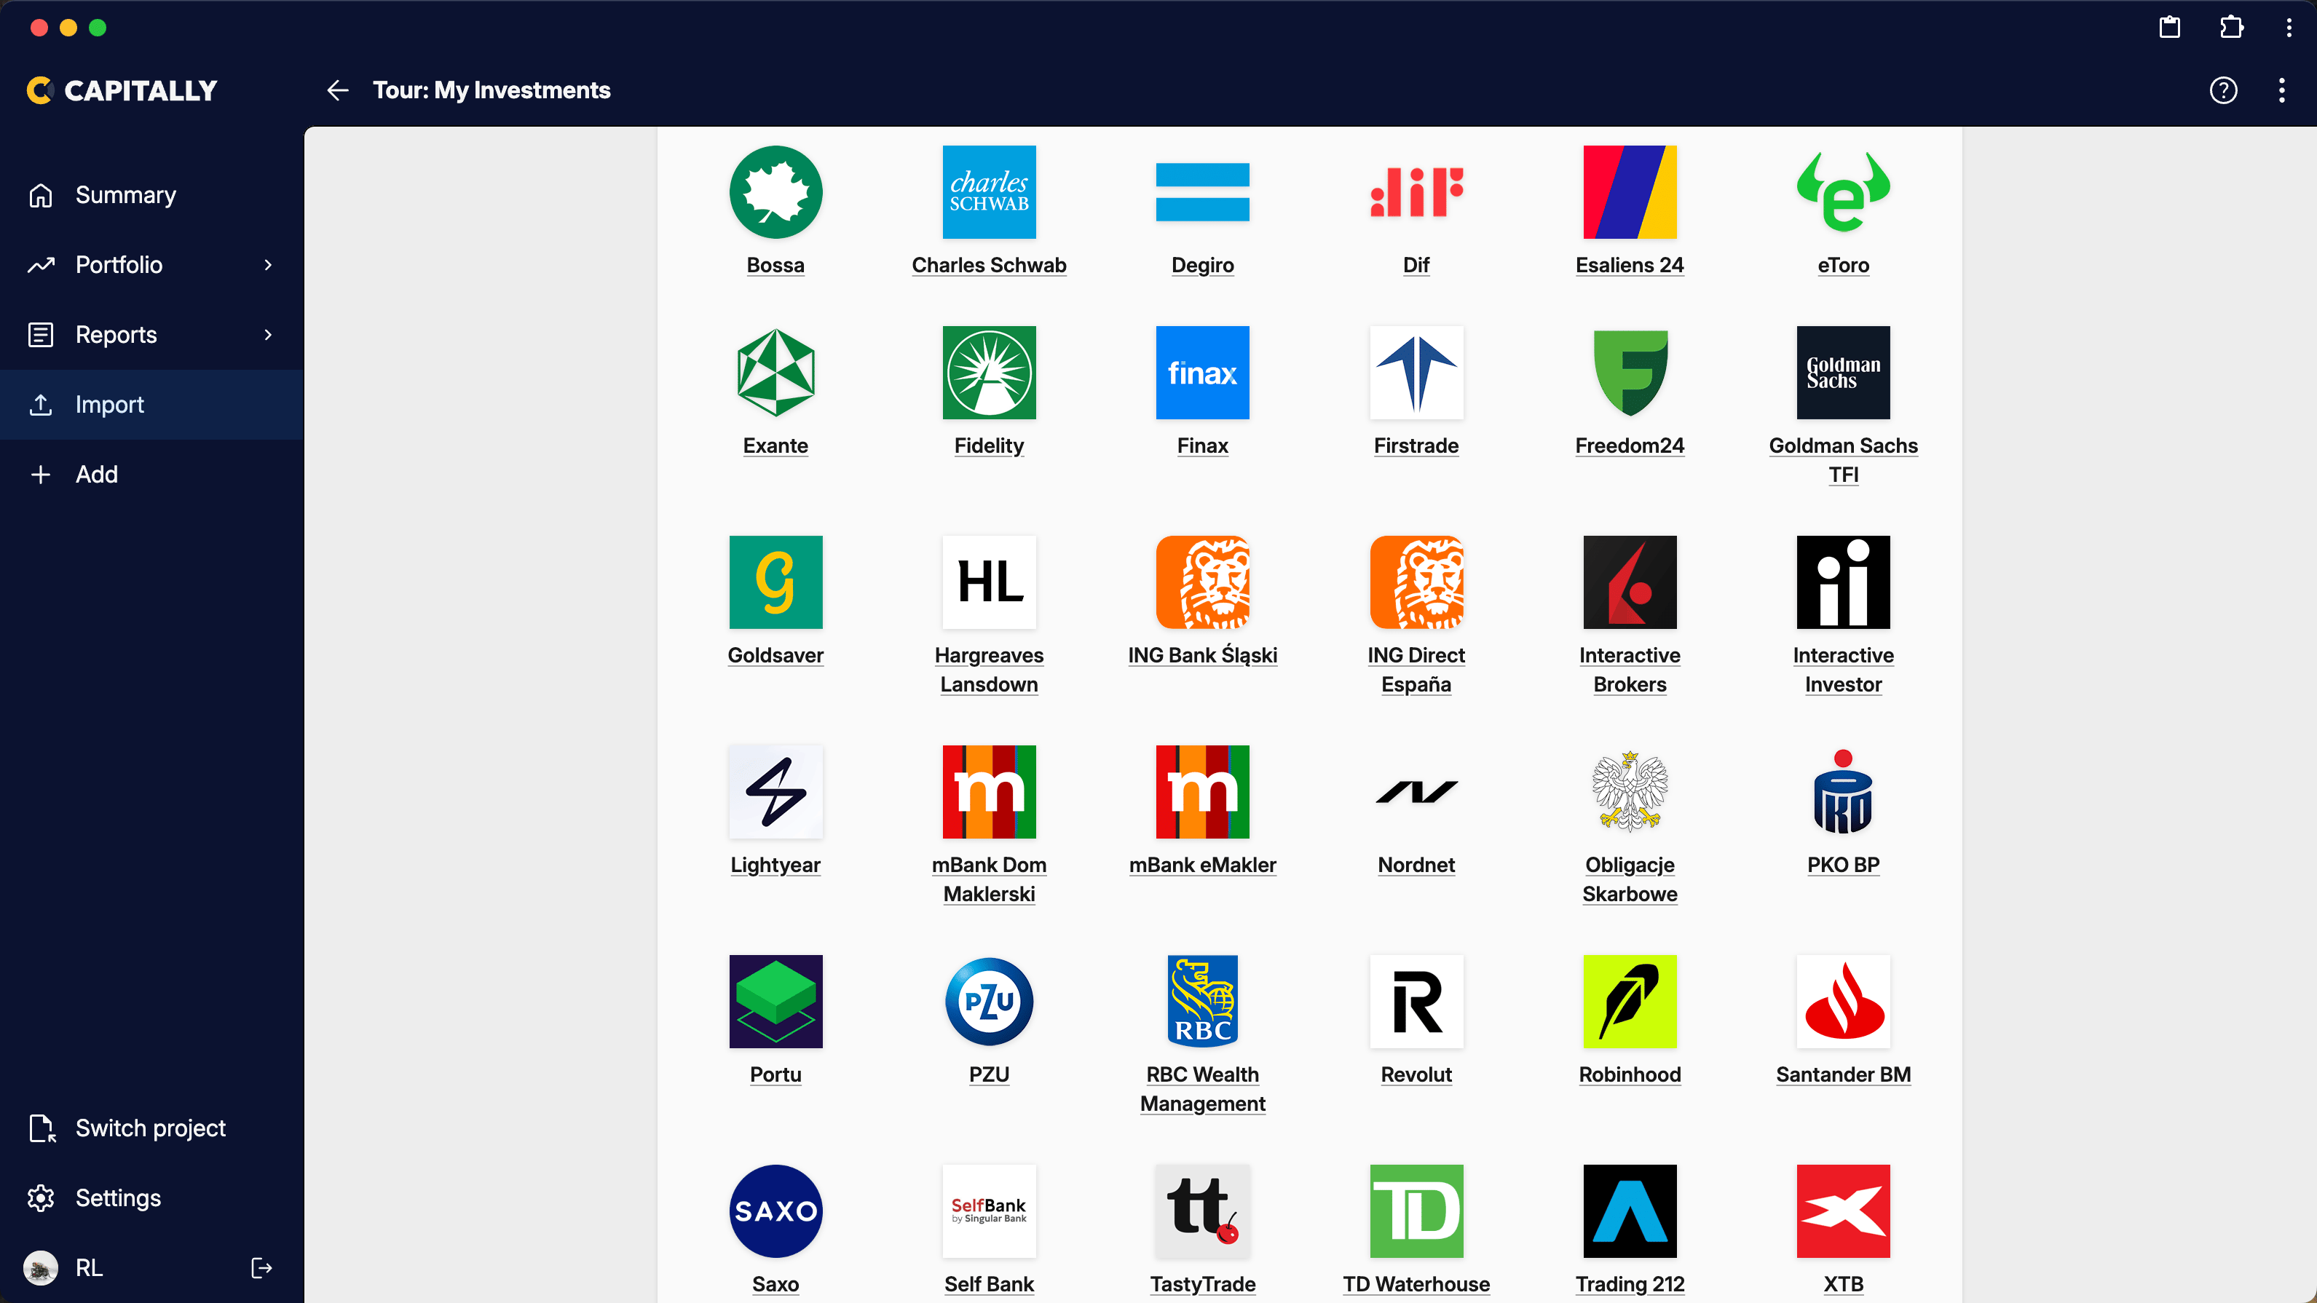
Task: Open the clipboard icon in the title bar
Action: [x=2169, y=27]
